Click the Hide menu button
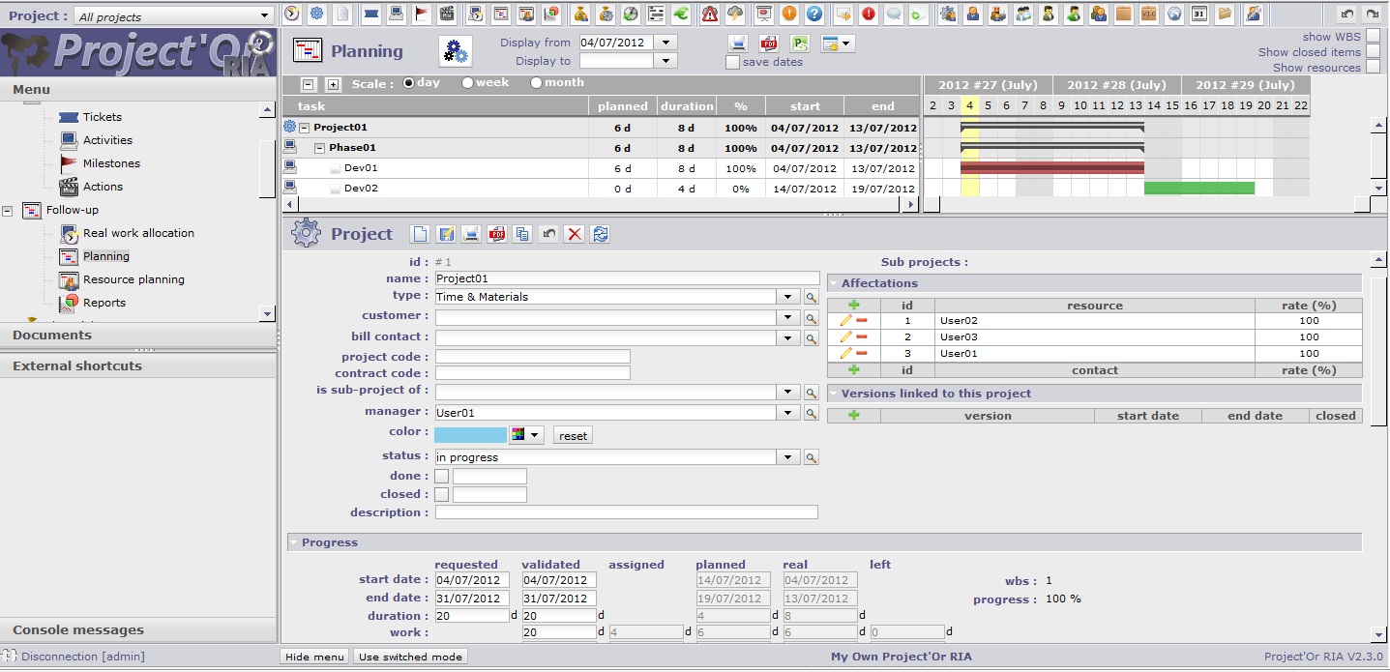 click(314, 657)
